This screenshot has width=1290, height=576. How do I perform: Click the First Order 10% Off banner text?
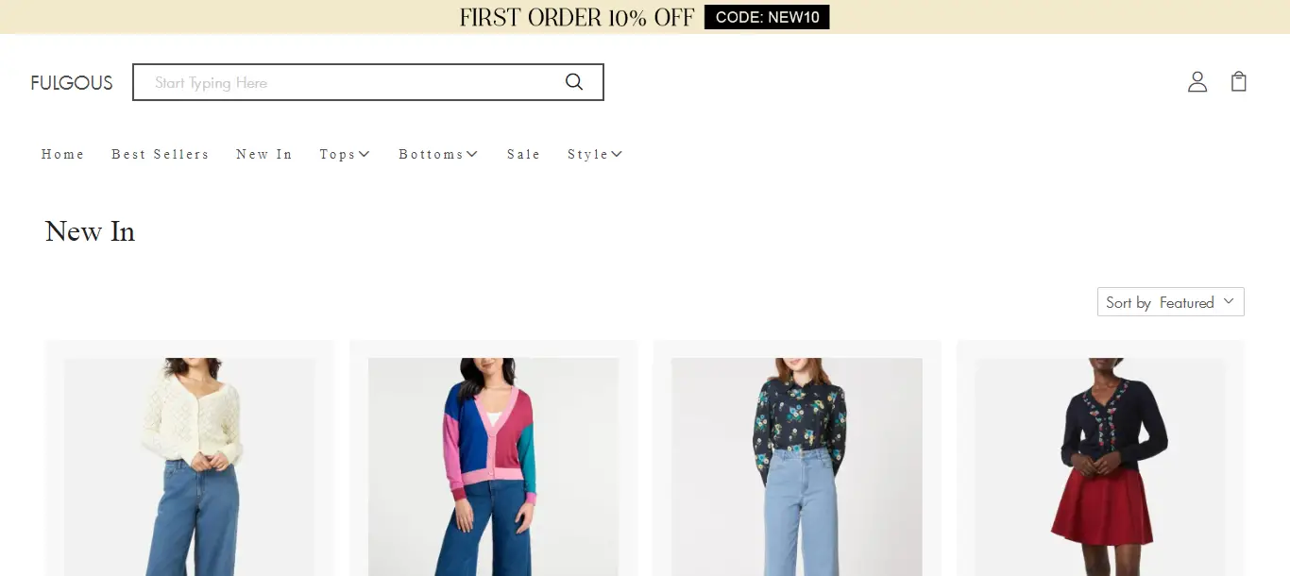tap(576, 17)
